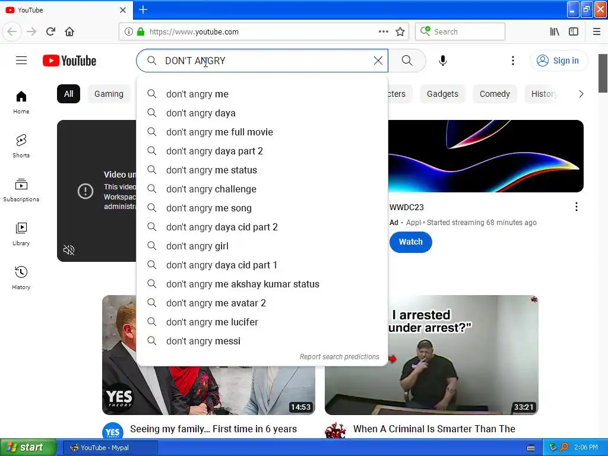Click the YouTube logo
This screenshot has height=456, width=608.
pos(69,61)
